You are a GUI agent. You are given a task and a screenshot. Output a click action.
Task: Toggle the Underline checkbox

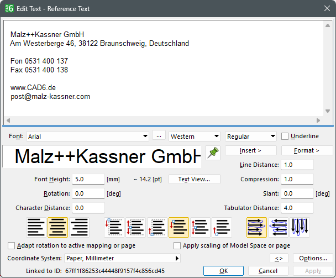(285, 137)
